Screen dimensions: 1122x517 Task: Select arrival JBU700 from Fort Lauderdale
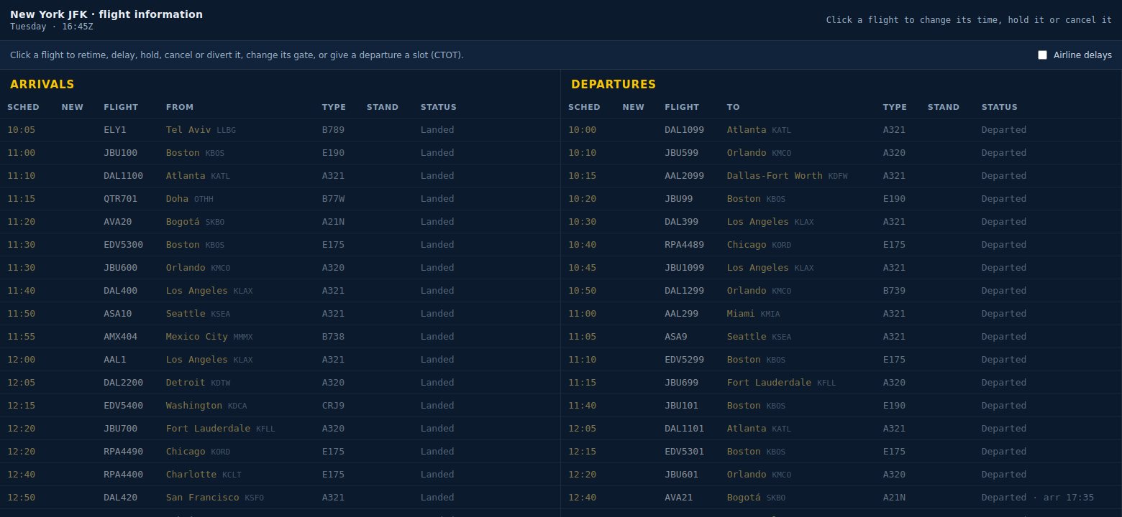click(280, 429)
